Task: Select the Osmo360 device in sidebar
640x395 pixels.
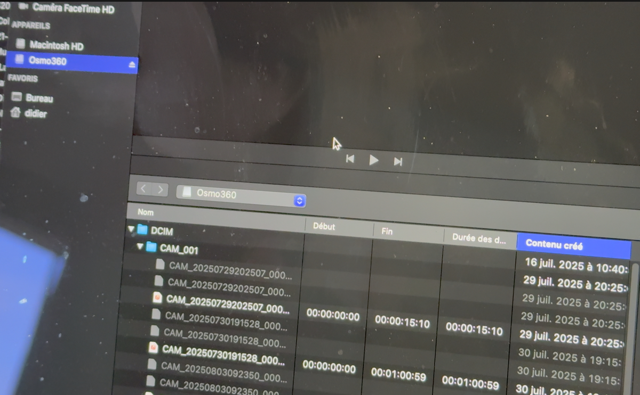Action: point(47,61)
